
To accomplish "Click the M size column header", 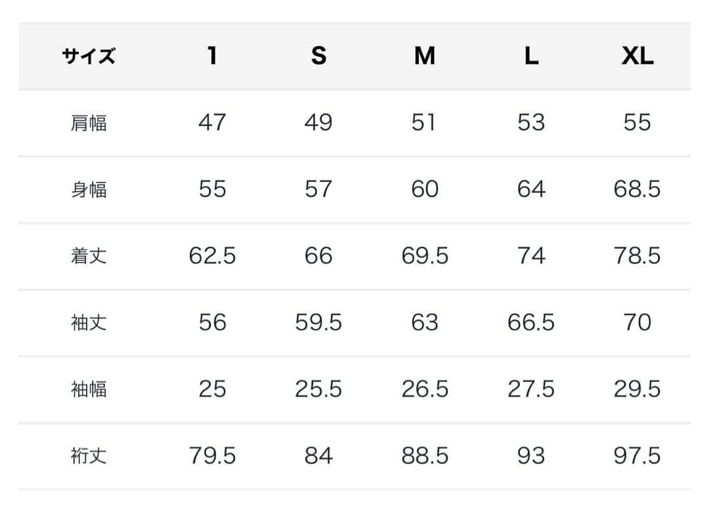I will coord(425,56).
